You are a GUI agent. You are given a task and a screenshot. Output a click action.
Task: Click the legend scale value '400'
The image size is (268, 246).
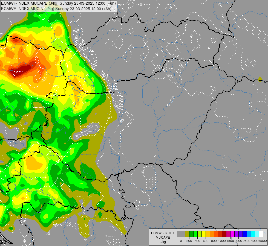(x=197, y=241)
